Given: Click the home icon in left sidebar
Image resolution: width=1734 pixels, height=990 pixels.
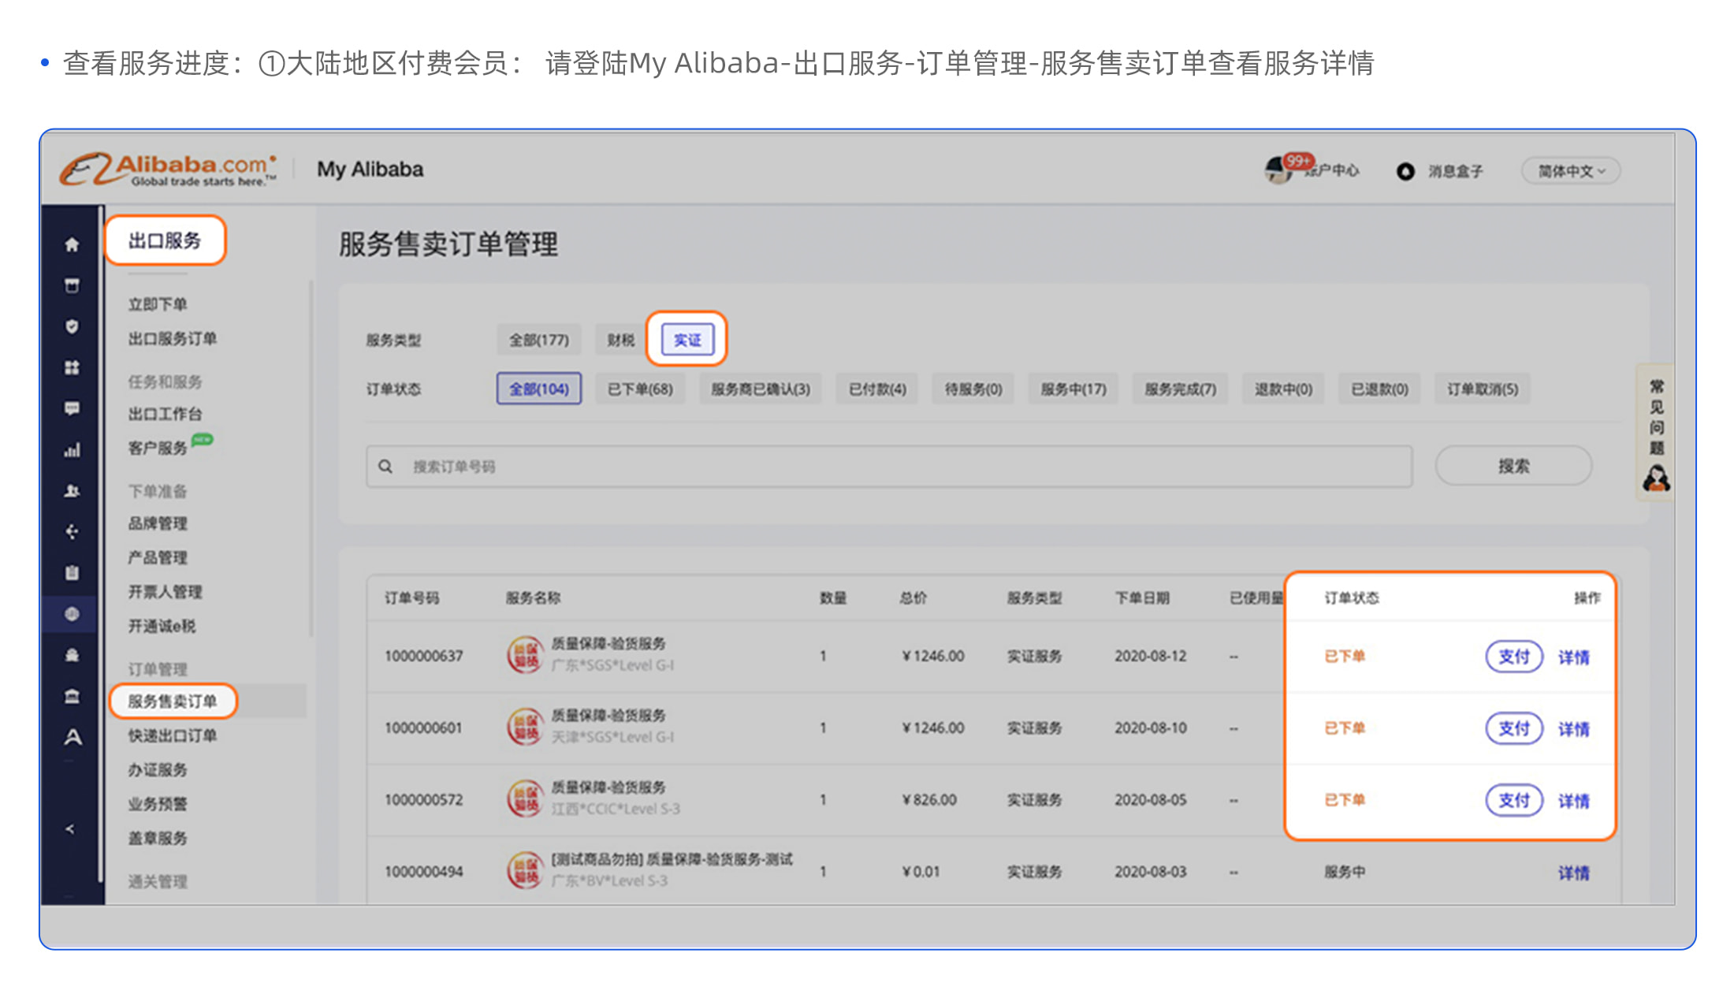Looking at the screenshot, I should [x=72, y=244].
